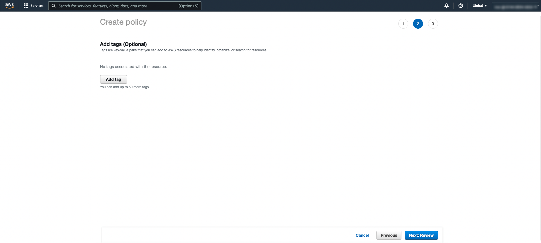
Task: Click the AWS logo home icon
Action: pyautogui.click(x=9, y=6)
